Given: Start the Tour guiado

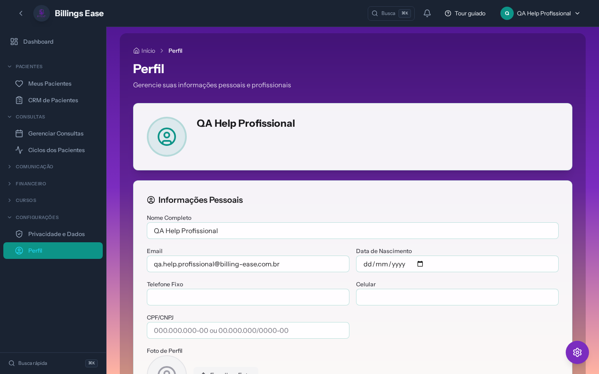Looking at the screenshot, I should (465, 13).
